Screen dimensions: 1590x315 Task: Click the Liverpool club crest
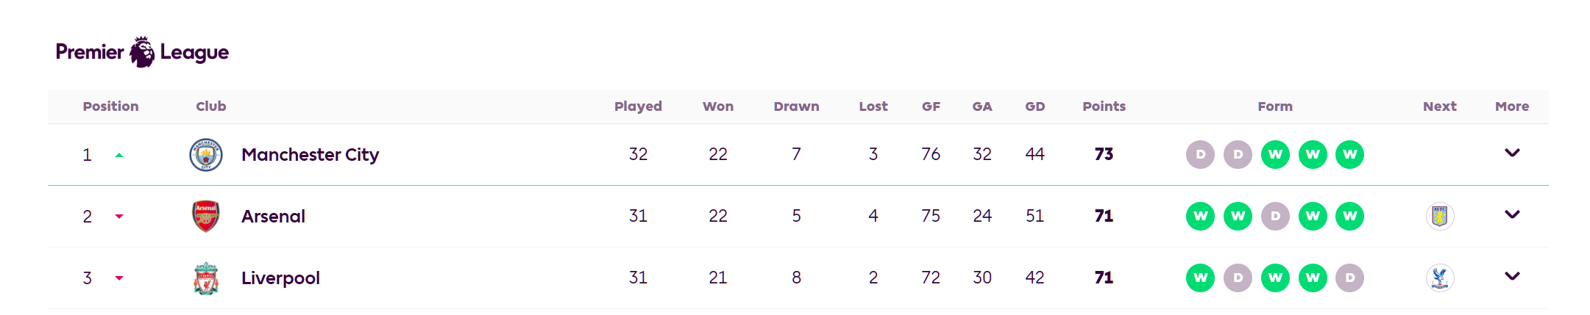pos(206,278)
